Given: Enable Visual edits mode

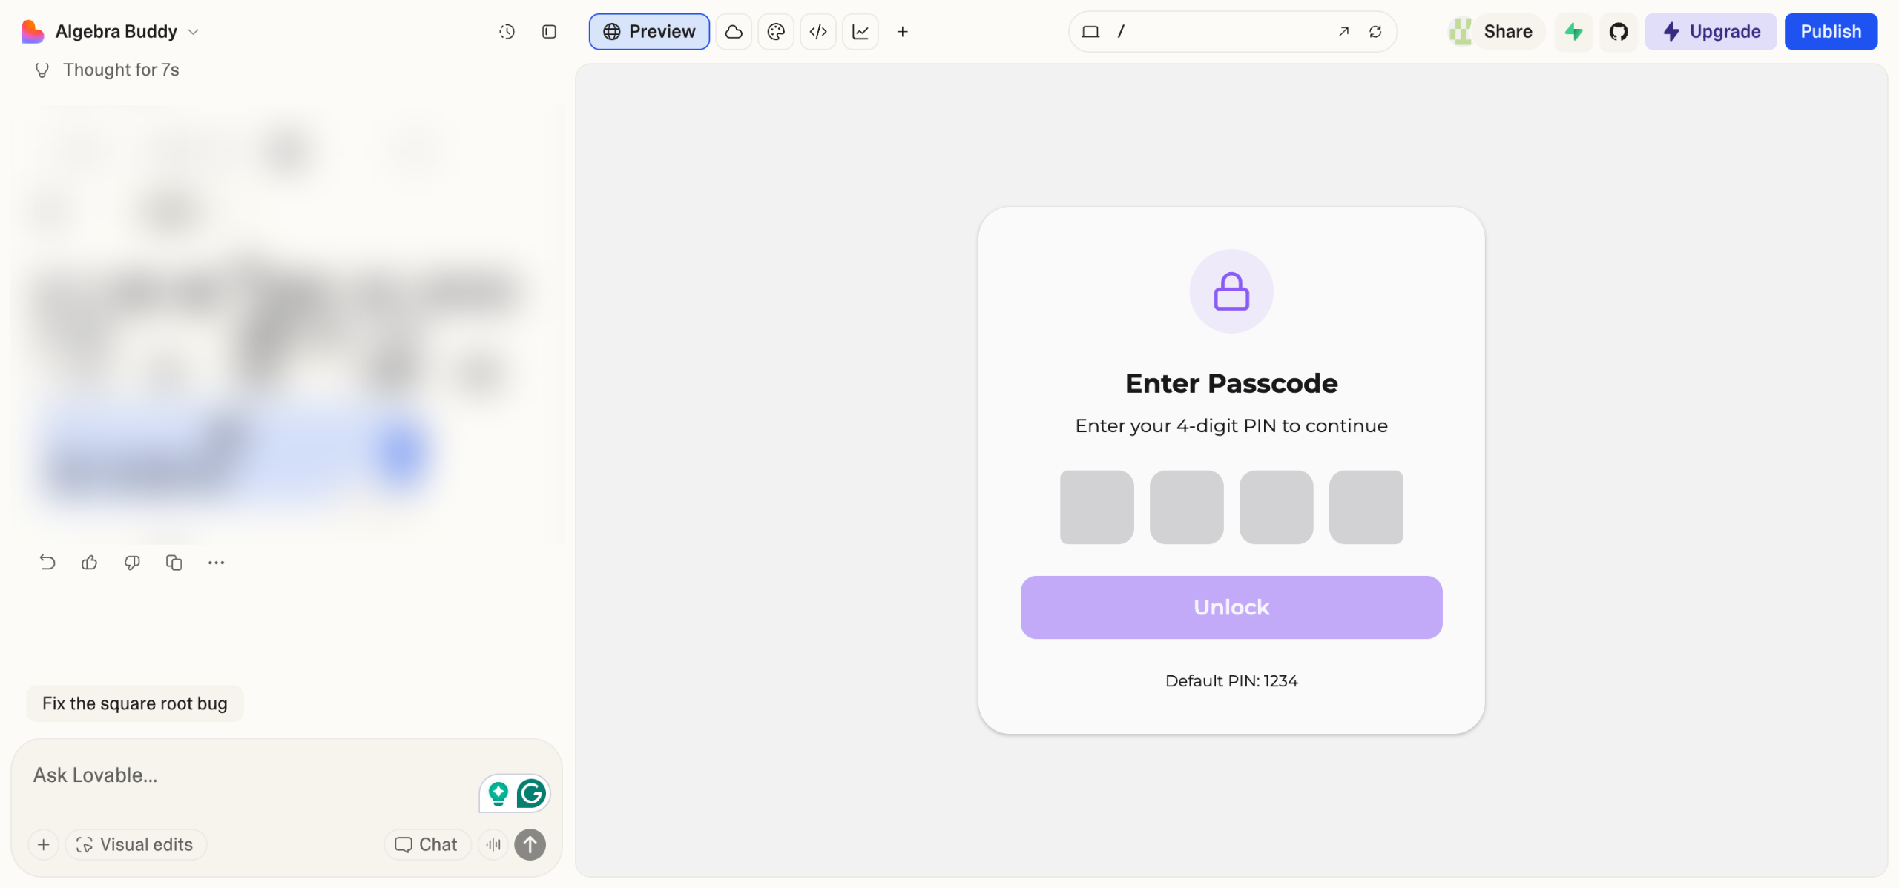Looking at the screenshot, I should pyautogui.click(x=136, y=844).
